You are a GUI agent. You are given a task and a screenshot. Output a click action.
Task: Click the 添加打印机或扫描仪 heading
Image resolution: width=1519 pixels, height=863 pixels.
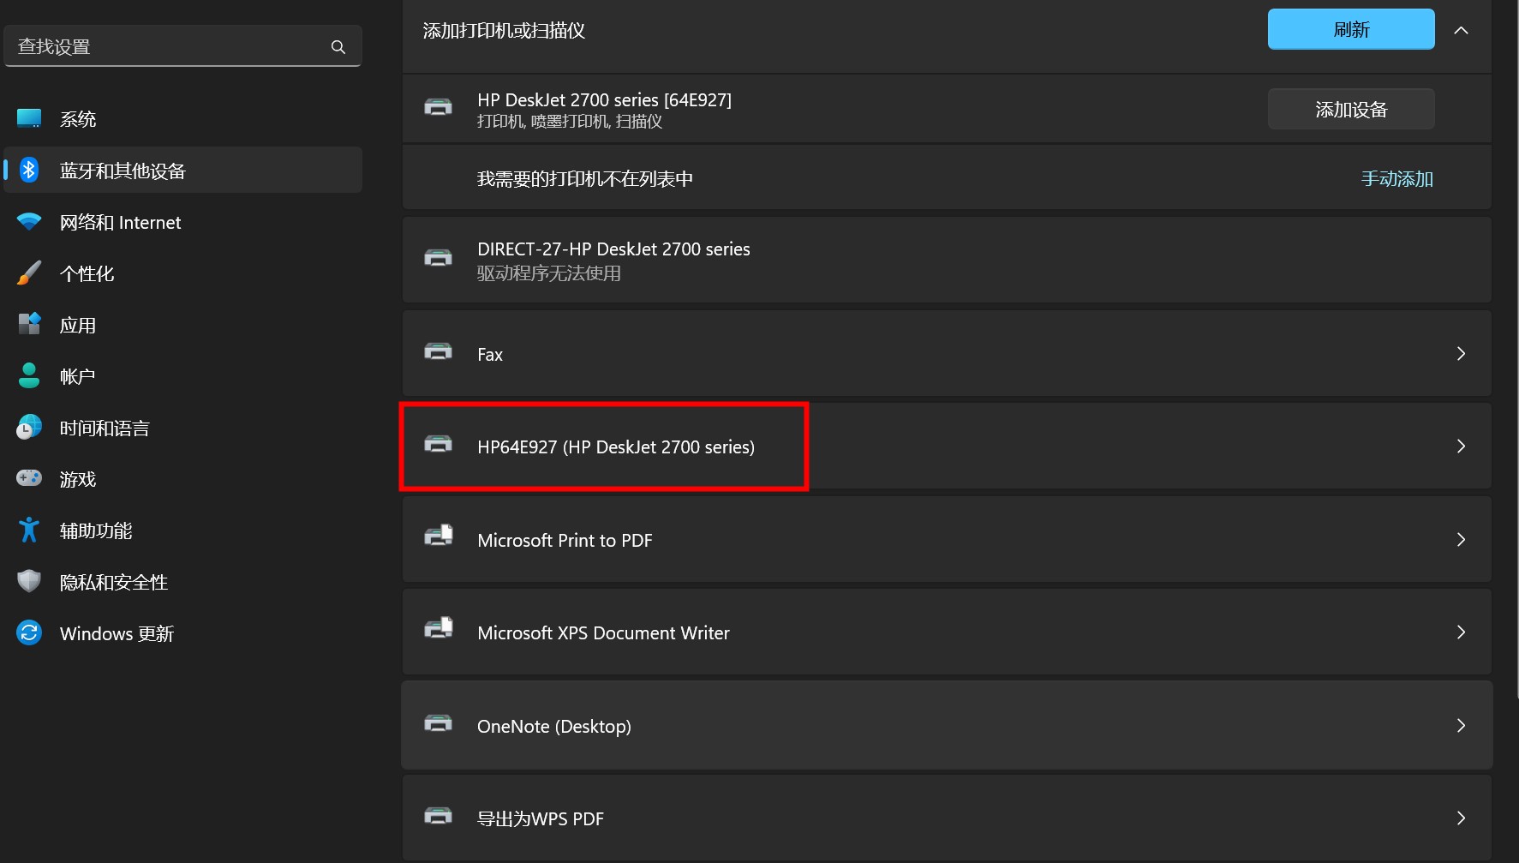point(504,31)
